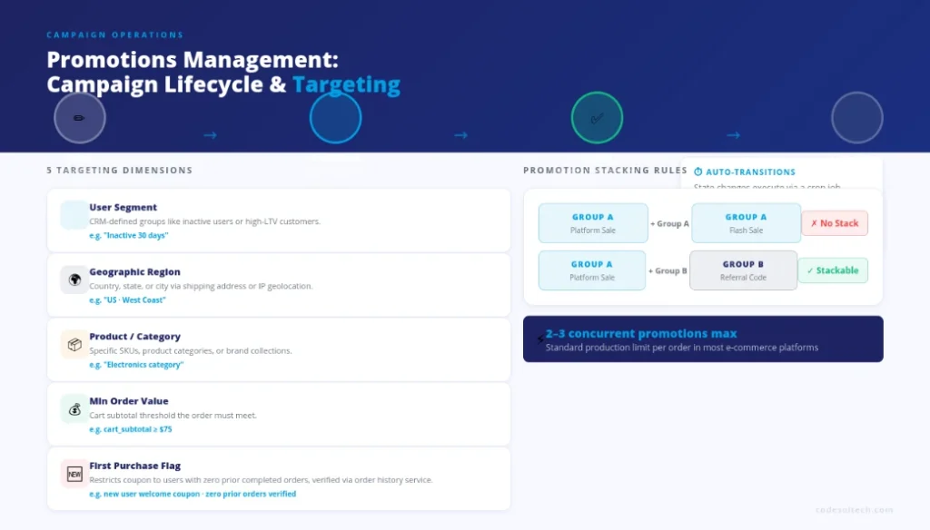Click the package icon beside Product / Category
This screenshot has height=530, width=930.
(x=73, y=344)
